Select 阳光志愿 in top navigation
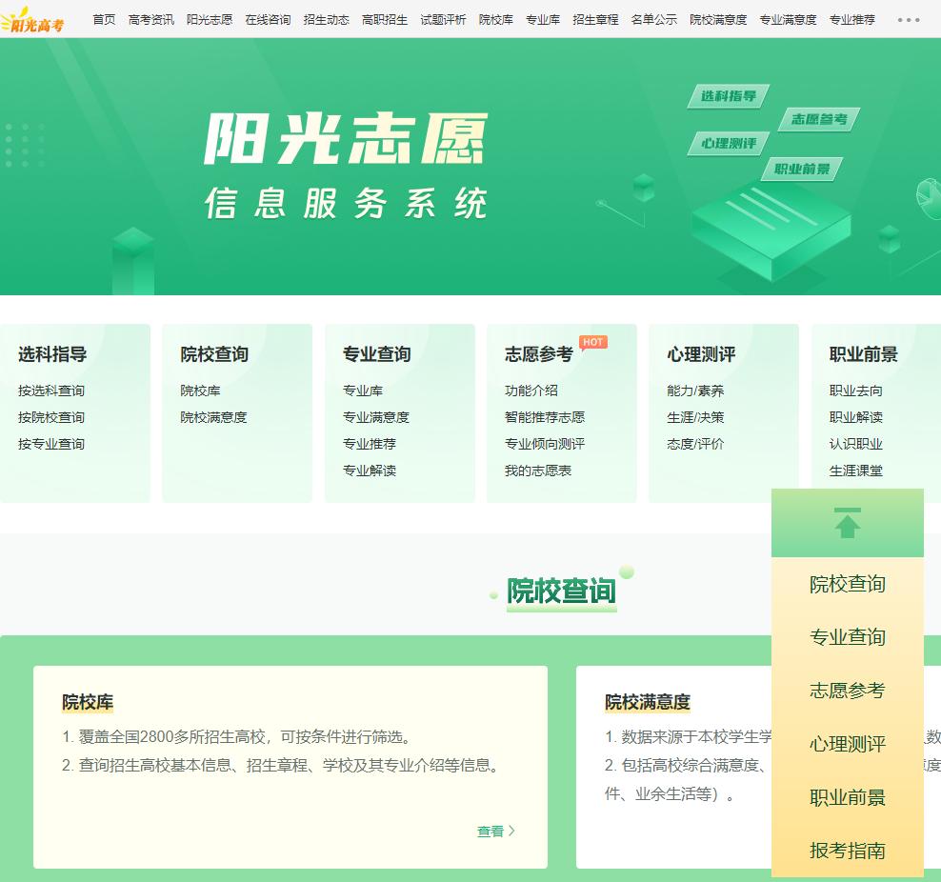The width and height of the screenshot is (941, 882). click(x=210, y=20)
